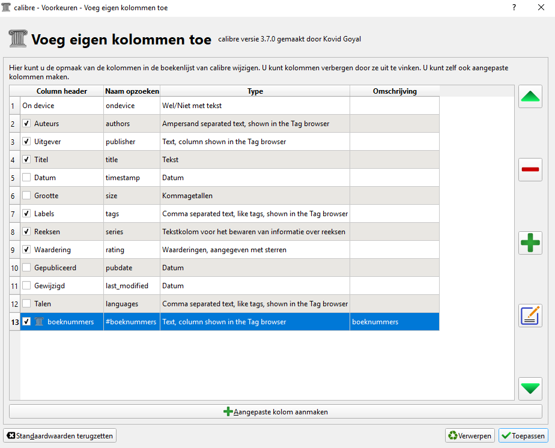Click Standaardwaarden terugzetten button
The height and width of the screenshot is (448, 555).
[60, 436]
